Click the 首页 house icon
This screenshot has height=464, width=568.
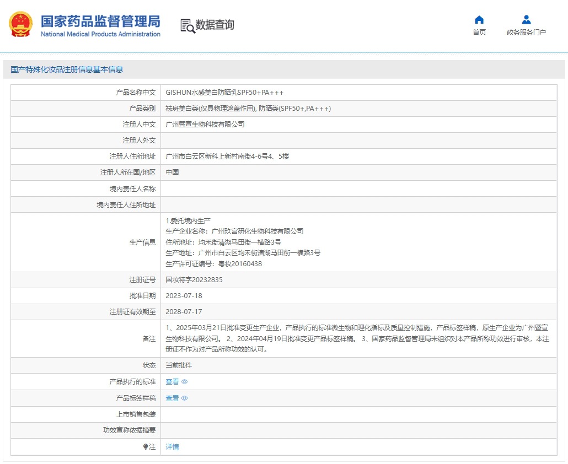point(479,20)
